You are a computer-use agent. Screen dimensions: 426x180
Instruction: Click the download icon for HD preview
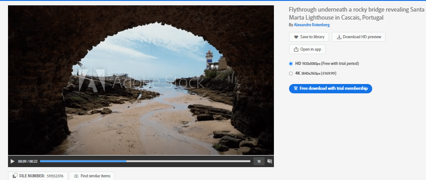[x=339, y=37]
